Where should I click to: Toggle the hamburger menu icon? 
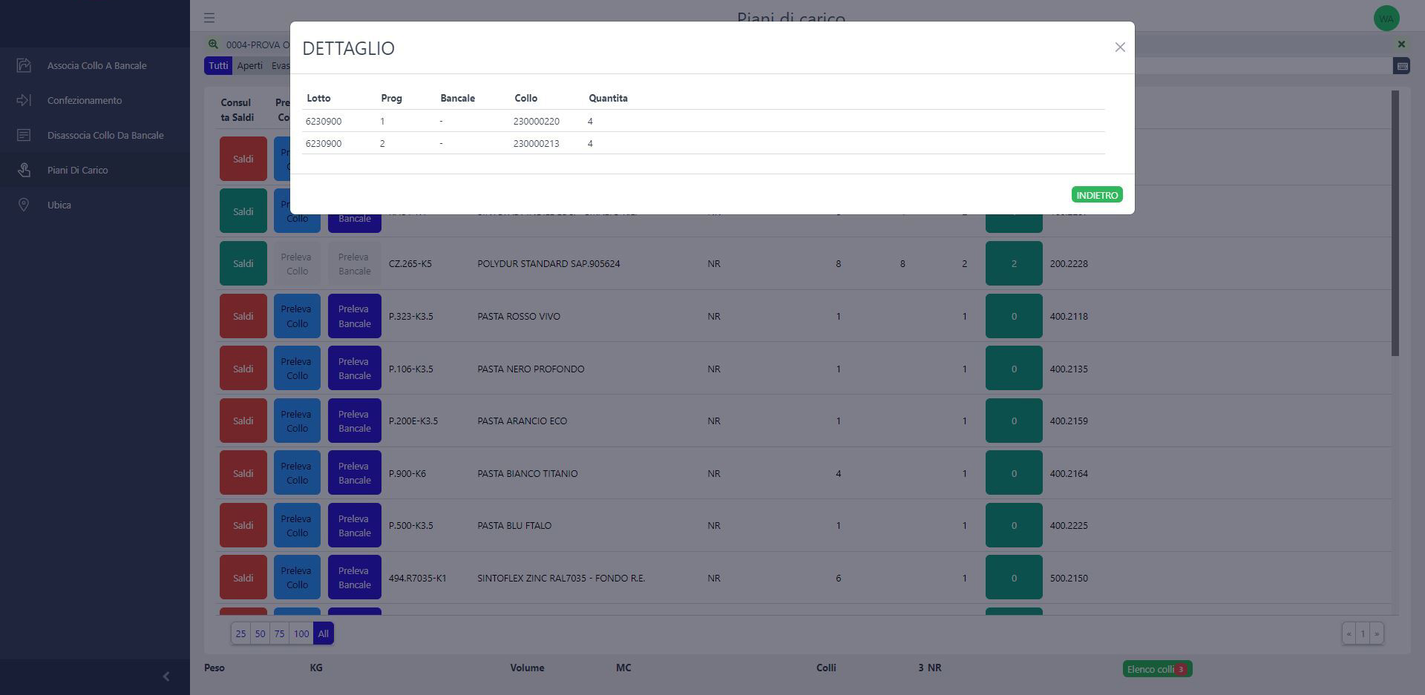(x=209, y=18)
